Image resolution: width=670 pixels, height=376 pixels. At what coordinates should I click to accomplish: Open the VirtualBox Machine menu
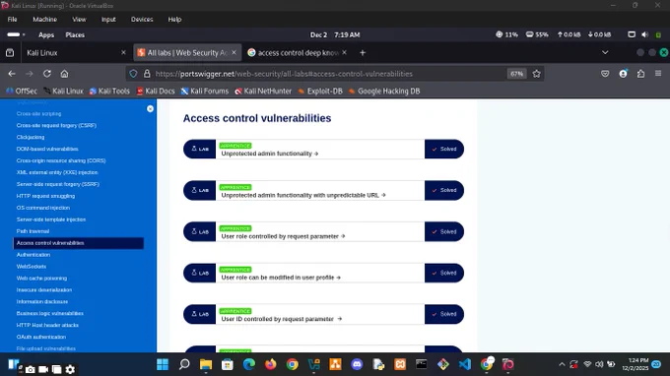tap(45, 20)
